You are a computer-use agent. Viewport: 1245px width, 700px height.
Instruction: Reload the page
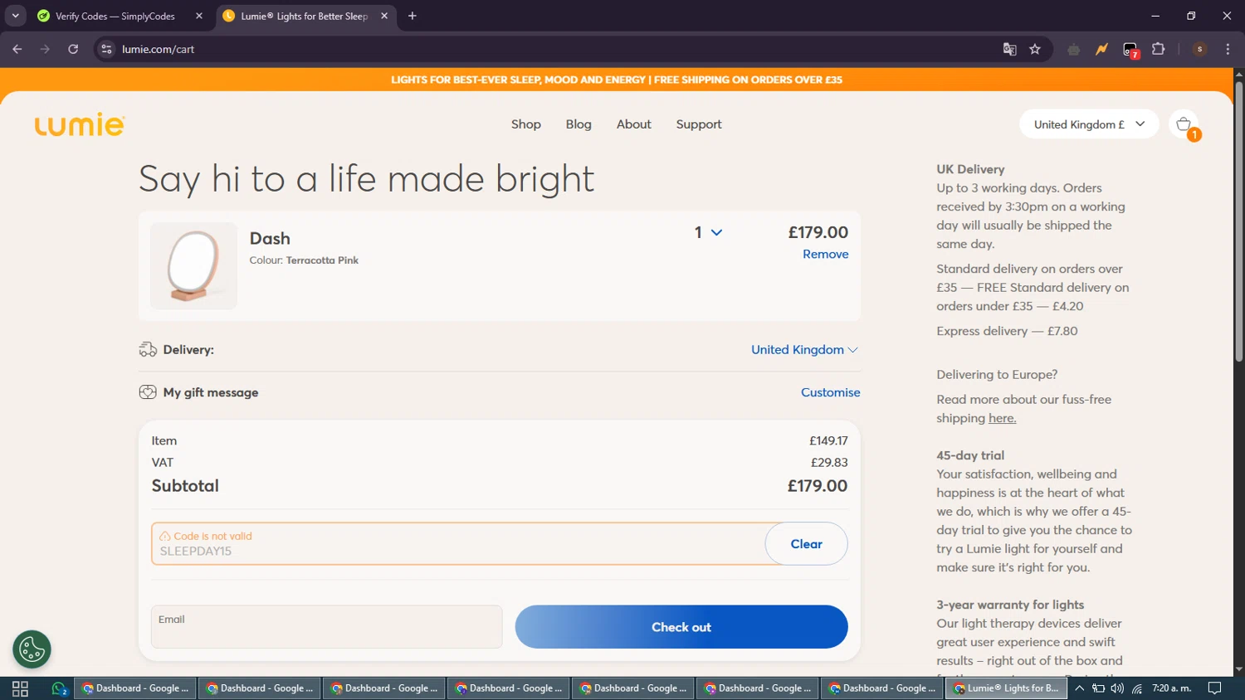[73, 49]
